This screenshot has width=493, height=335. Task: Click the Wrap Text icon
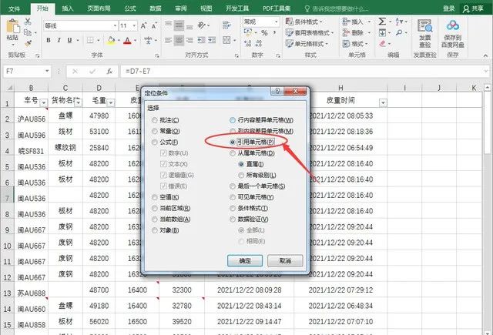226,25
